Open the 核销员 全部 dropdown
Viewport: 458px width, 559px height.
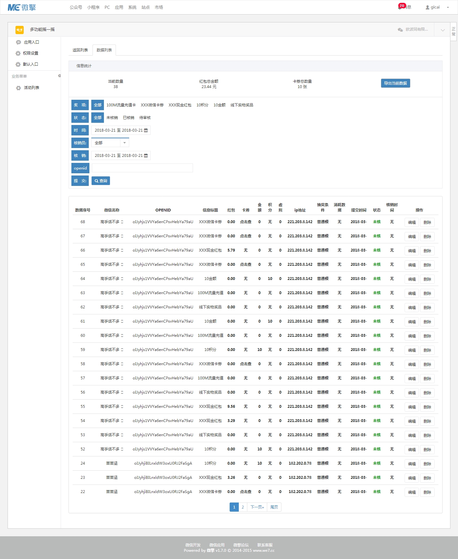point(110,143)
